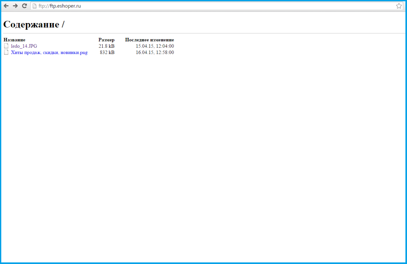Click the forward navigation arrow
This screenshot has height=264, width=407.
pos(15,6)
